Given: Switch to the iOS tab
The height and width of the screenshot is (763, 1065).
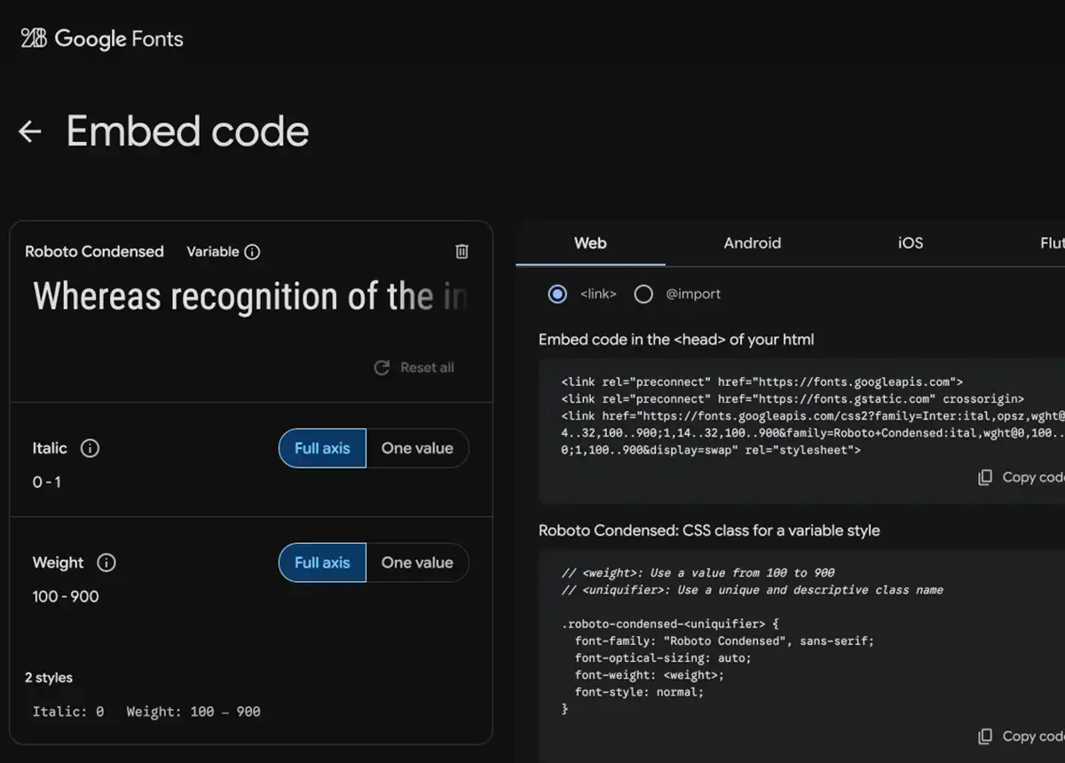Looking at the screenshot, I should [x=911, y=243].
